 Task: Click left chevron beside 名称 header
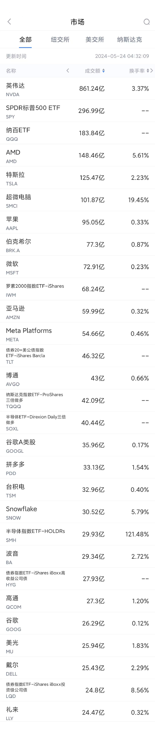pyautogui.click(x=68, y=71)
